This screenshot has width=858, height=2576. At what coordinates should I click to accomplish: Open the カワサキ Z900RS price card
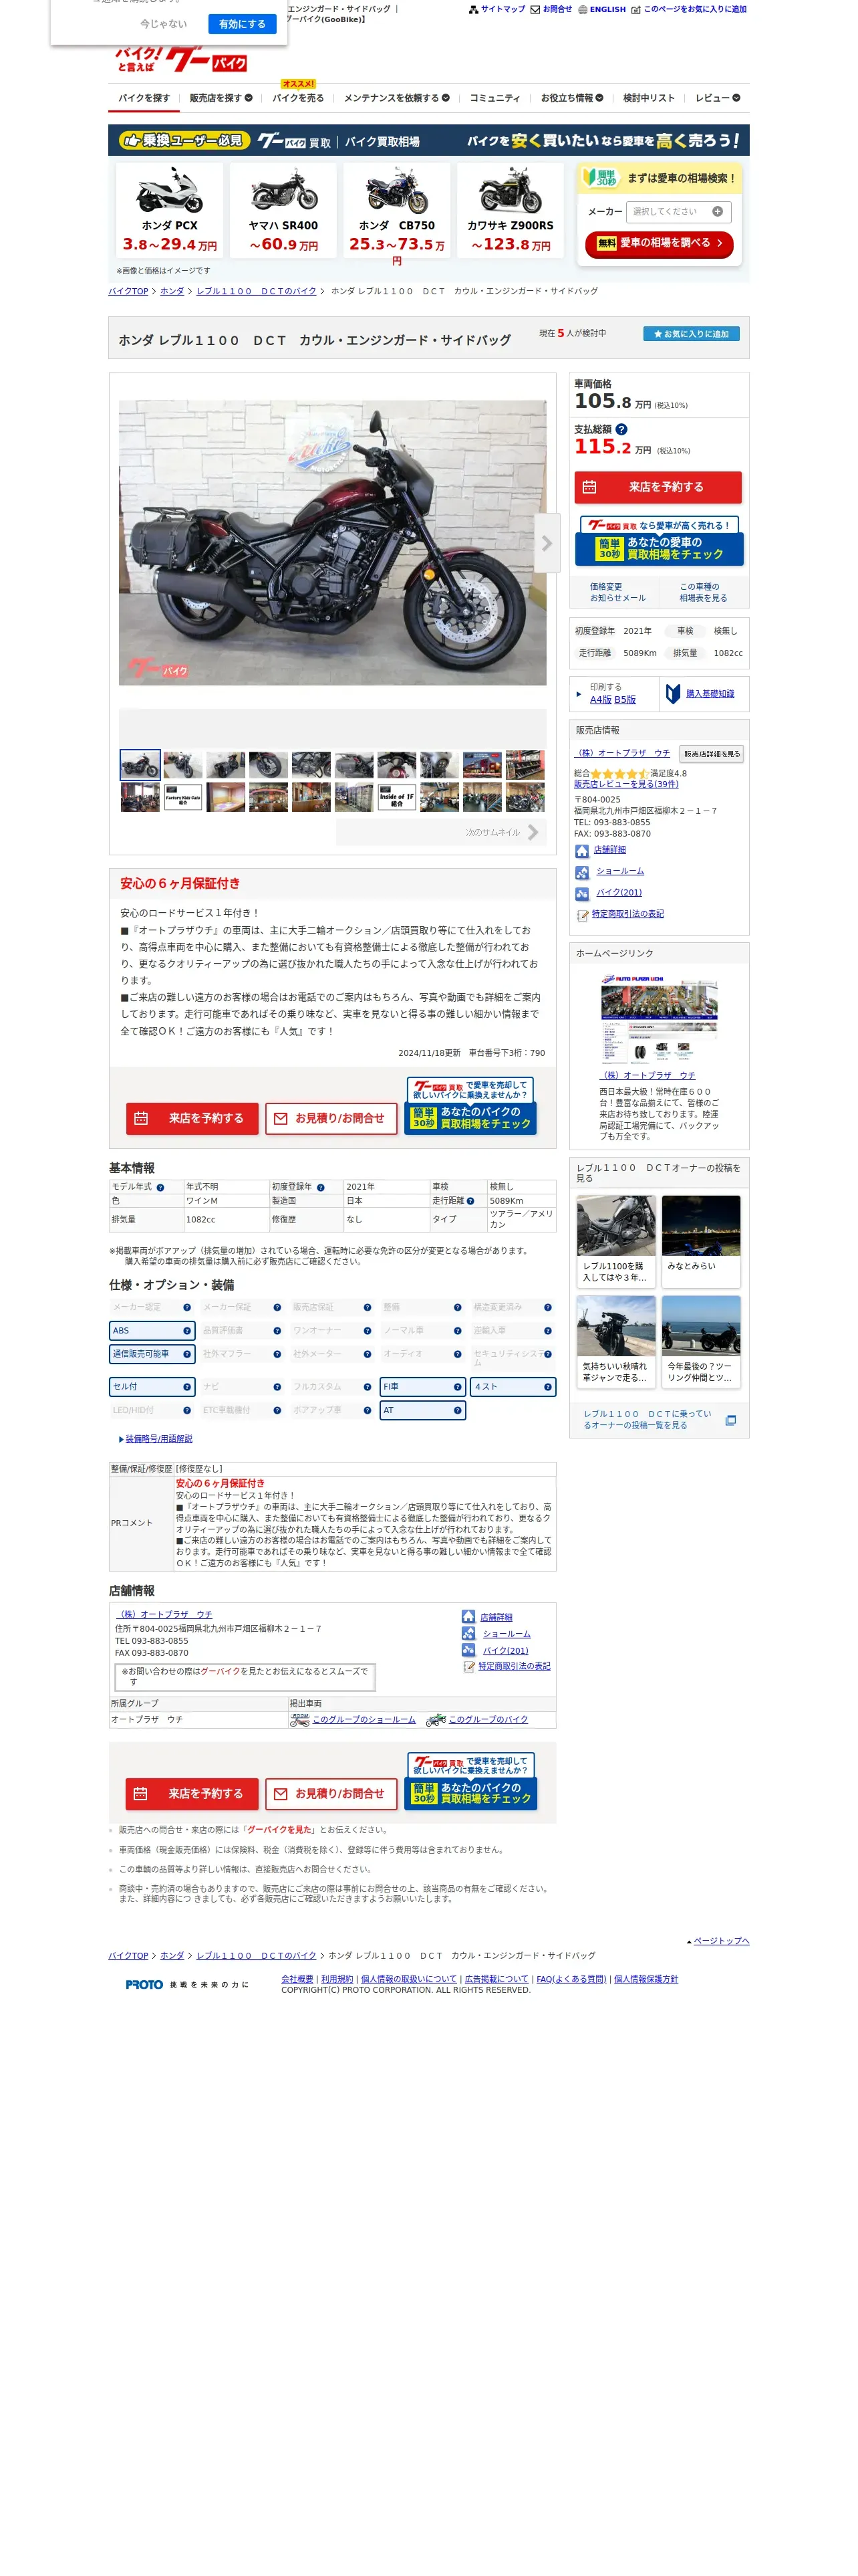tap(511, 211)
